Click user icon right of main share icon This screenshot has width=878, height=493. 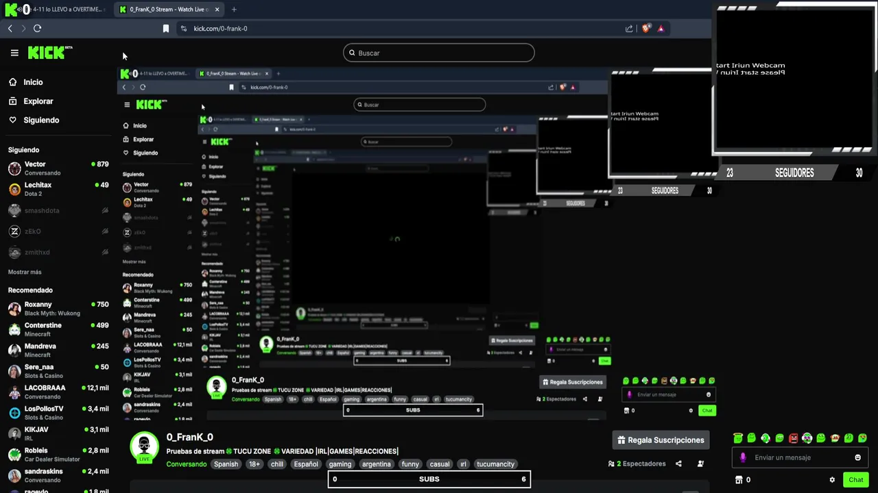[700, 464]
